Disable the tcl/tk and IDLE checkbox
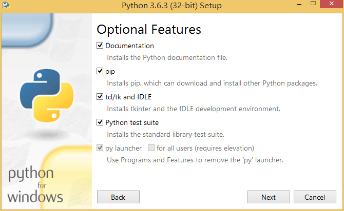This screenshot has height=211, width=344. pos(100,97)
